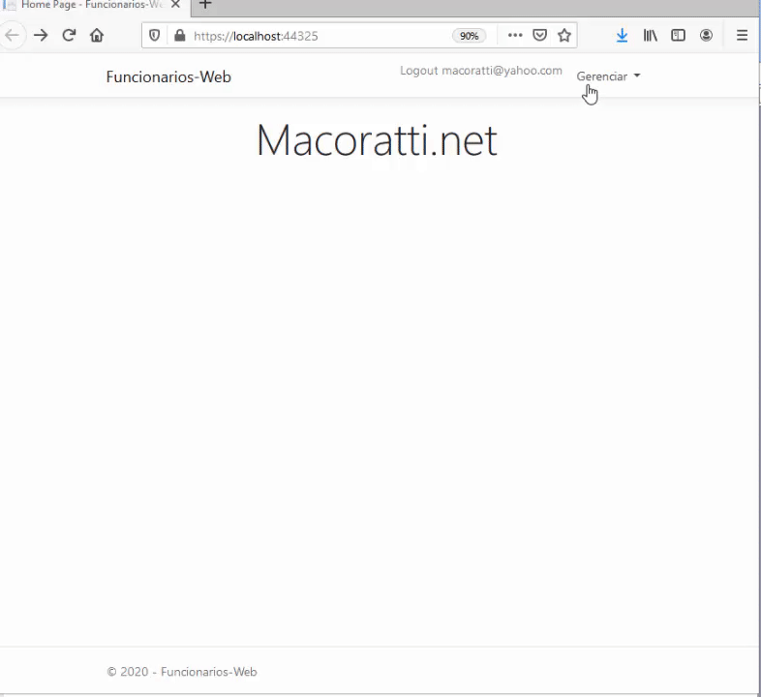Viewport: 761px width, 697px height.
Task: Close the Home Page tab
Action: pyautogui.click(x=175, y=5)
